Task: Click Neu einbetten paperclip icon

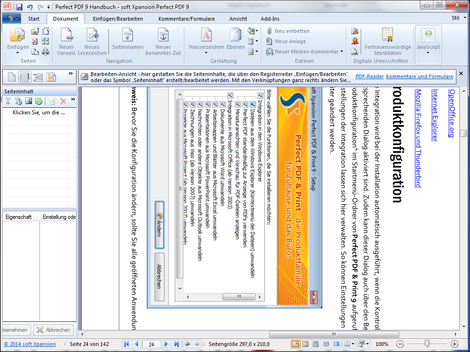Action: pos(269,31)
